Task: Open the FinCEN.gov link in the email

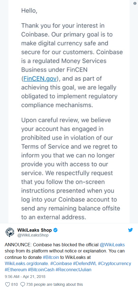Action: click(x=40, y=79)
